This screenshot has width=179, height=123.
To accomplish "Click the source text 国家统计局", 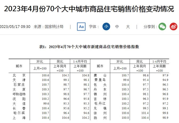I will click(x=54, y=27).
